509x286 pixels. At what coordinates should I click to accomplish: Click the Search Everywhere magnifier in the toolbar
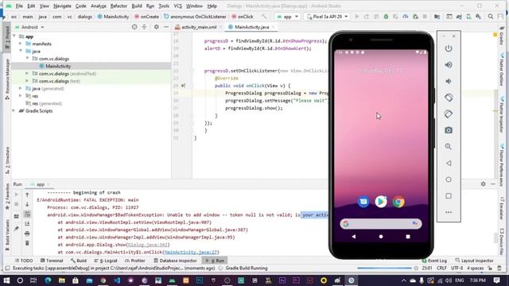491,17
